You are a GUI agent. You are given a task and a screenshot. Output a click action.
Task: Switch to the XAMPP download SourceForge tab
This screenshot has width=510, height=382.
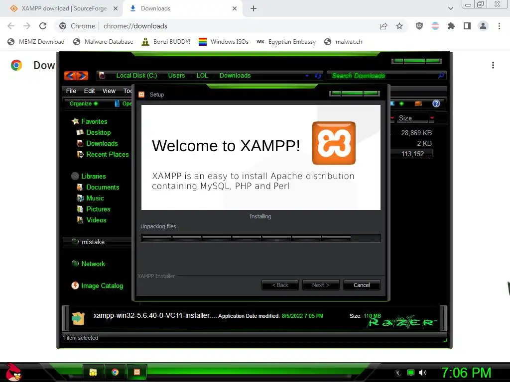pos(64,8)
